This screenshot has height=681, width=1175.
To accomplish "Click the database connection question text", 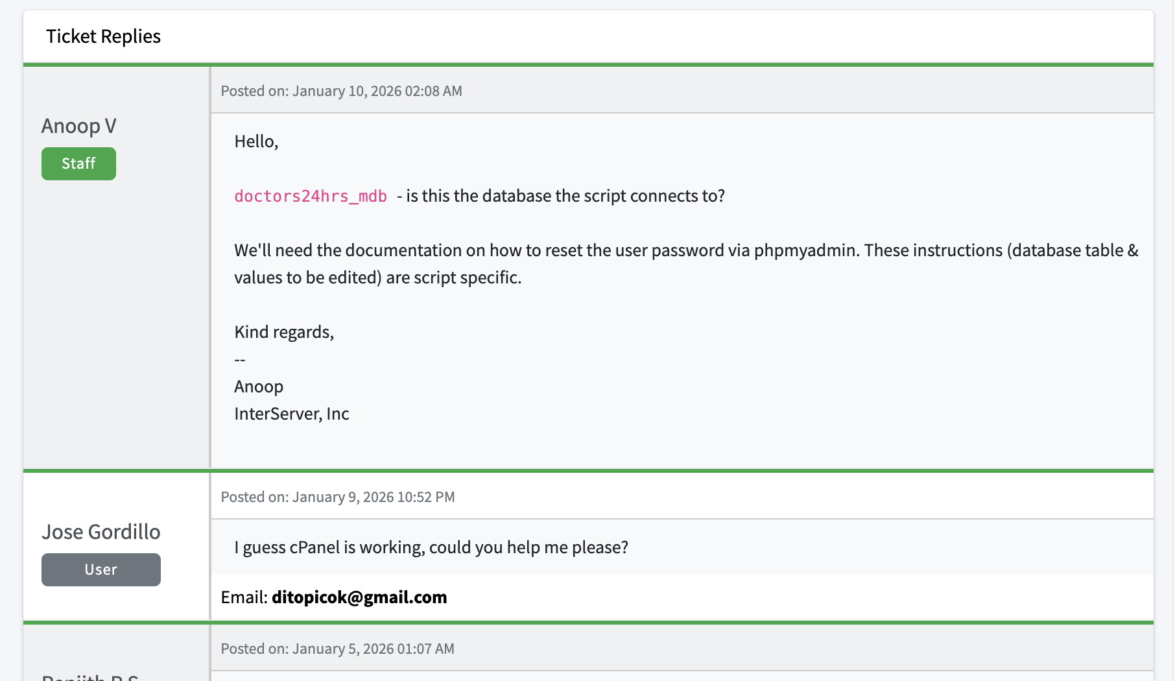I will coord(565,196).
